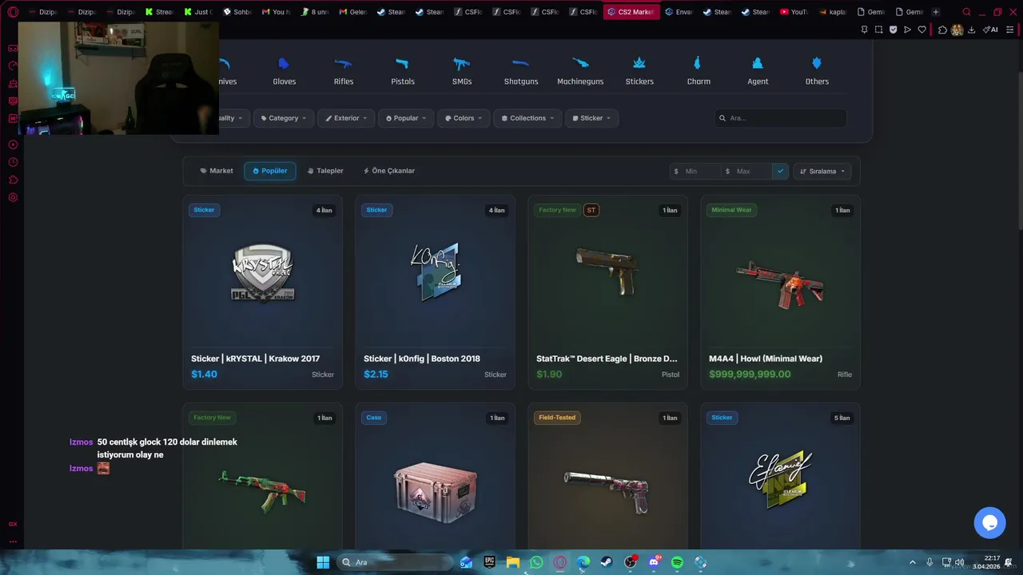This screenshot has width=1023, height=575.
Task: Switch to the Öne Çıkanlar tab
Action: point(389,171)
